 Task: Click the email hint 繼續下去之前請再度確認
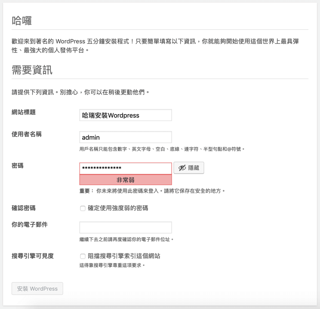point(126,239)
